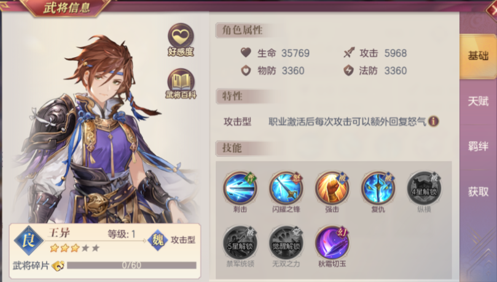This screenshot has width=497, height=282.
Task: Open the 羁绊 tab
Action: pyautogui.click(x=478, y=146)
